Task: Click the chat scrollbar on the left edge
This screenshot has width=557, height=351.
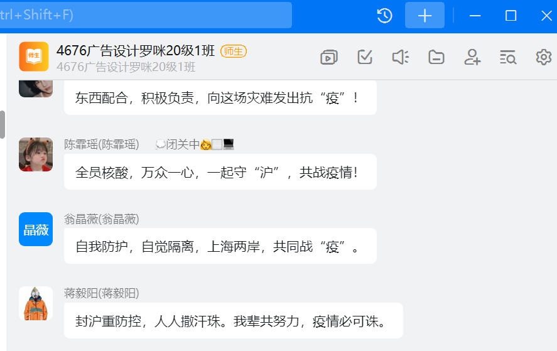Action: pyautogui.click(x=3, y=124)
